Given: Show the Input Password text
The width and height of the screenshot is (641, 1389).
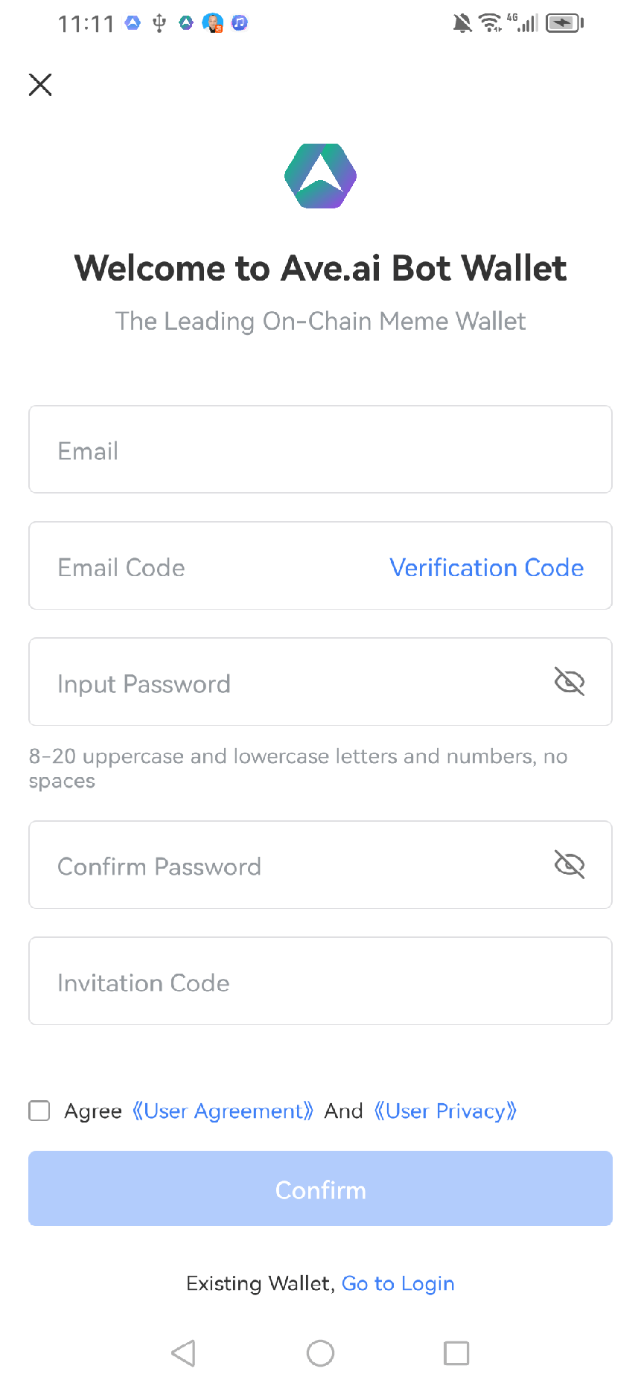Looking at the screenshot, I should coord(570,681).
